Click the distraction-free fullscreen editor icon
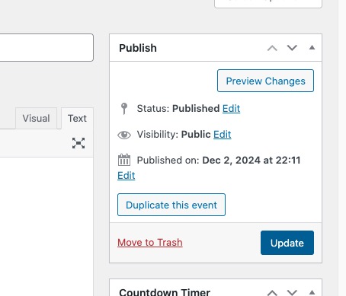Image resolution: width=346 pixels, height=296 pixels. [78, 143]
